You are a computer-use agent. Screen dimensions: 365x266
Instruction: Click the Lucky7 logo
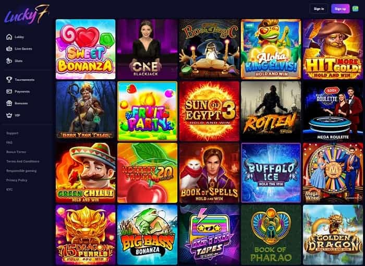(x=27, y=15)
